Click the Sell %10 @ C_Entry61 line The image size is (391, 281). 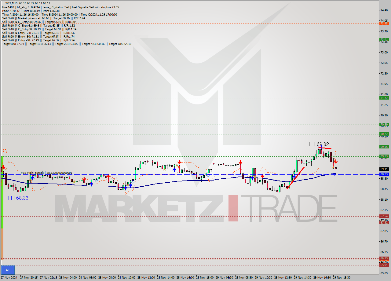pyautogui.click(x=38, y=25)
